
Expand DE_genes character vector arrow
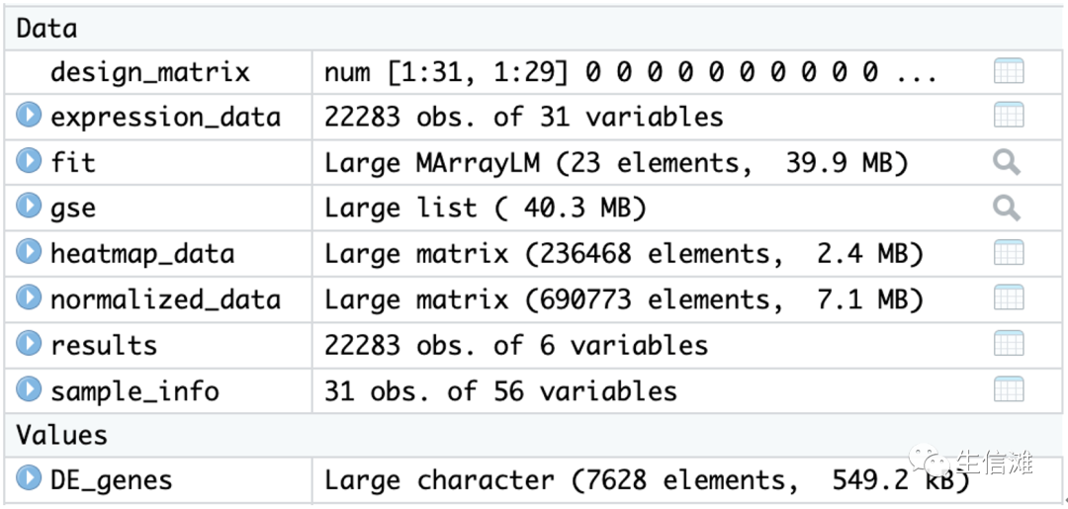point(29,480)
